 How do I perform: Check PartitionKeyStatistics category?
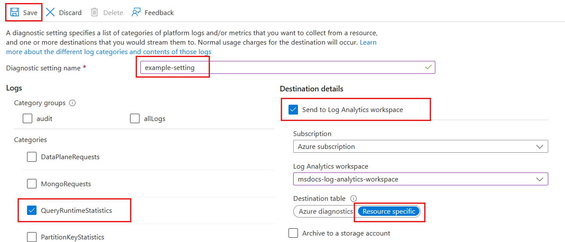pos(32,237)
